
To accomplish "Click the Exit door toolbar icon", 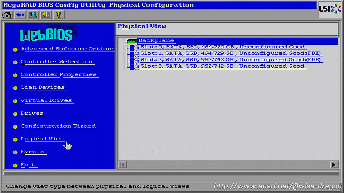I will click(33, 15).
